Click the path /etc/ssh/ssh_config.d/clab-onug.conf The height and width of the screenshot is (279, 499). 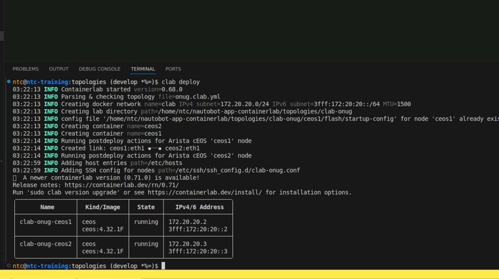238,170
